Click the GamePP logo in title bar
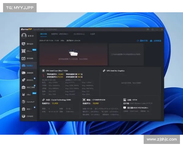The width and height of the screenshot is (183, 147). click(x=26, y=29)
